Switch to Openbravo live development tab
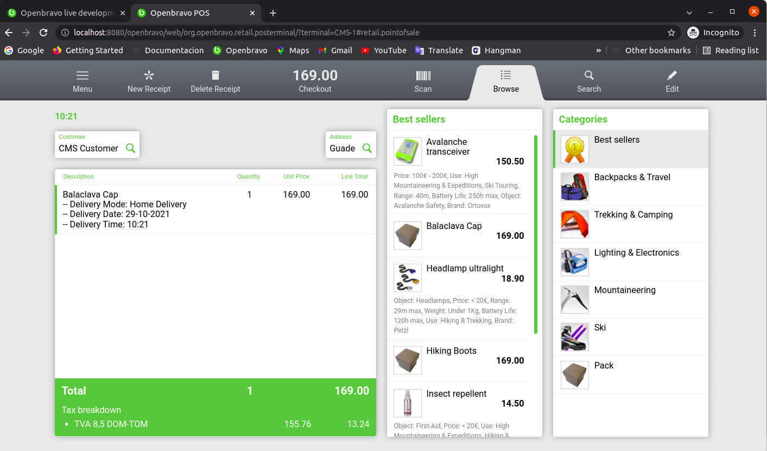This screenshot has height=451, width=767. [67, 13]
